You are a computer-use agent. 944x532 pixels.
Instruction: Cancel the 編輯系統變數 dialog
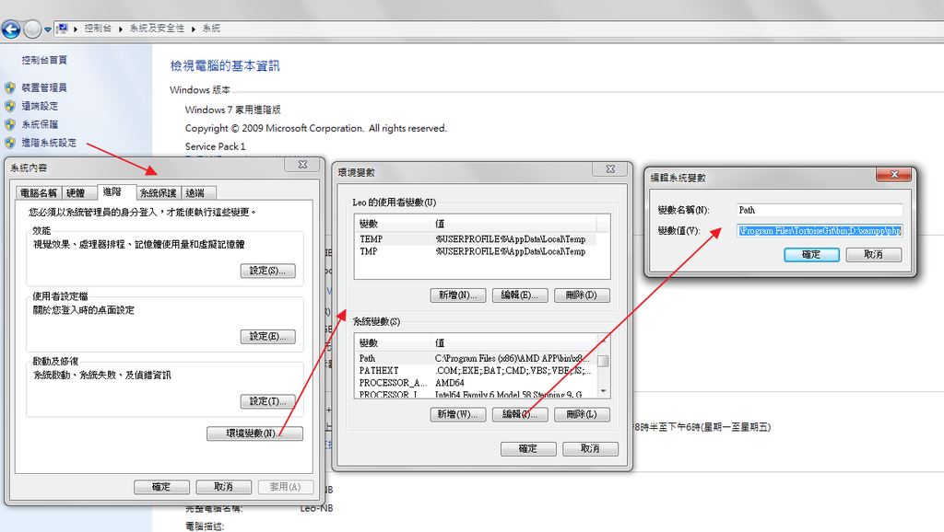coord(874,254)
